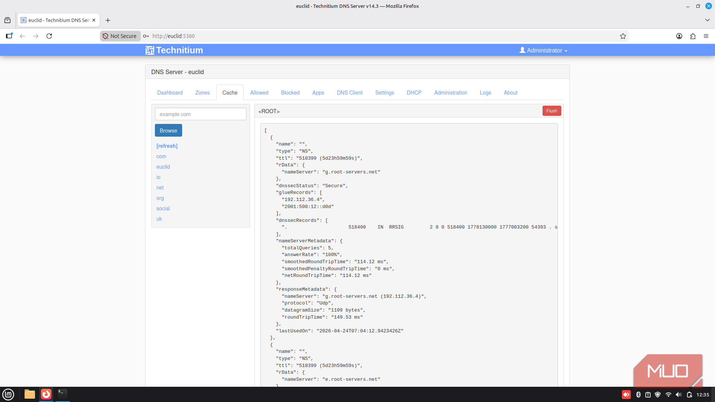
Task: Close the euclid Technitium browser tab
Action: (x=94, y=20)
